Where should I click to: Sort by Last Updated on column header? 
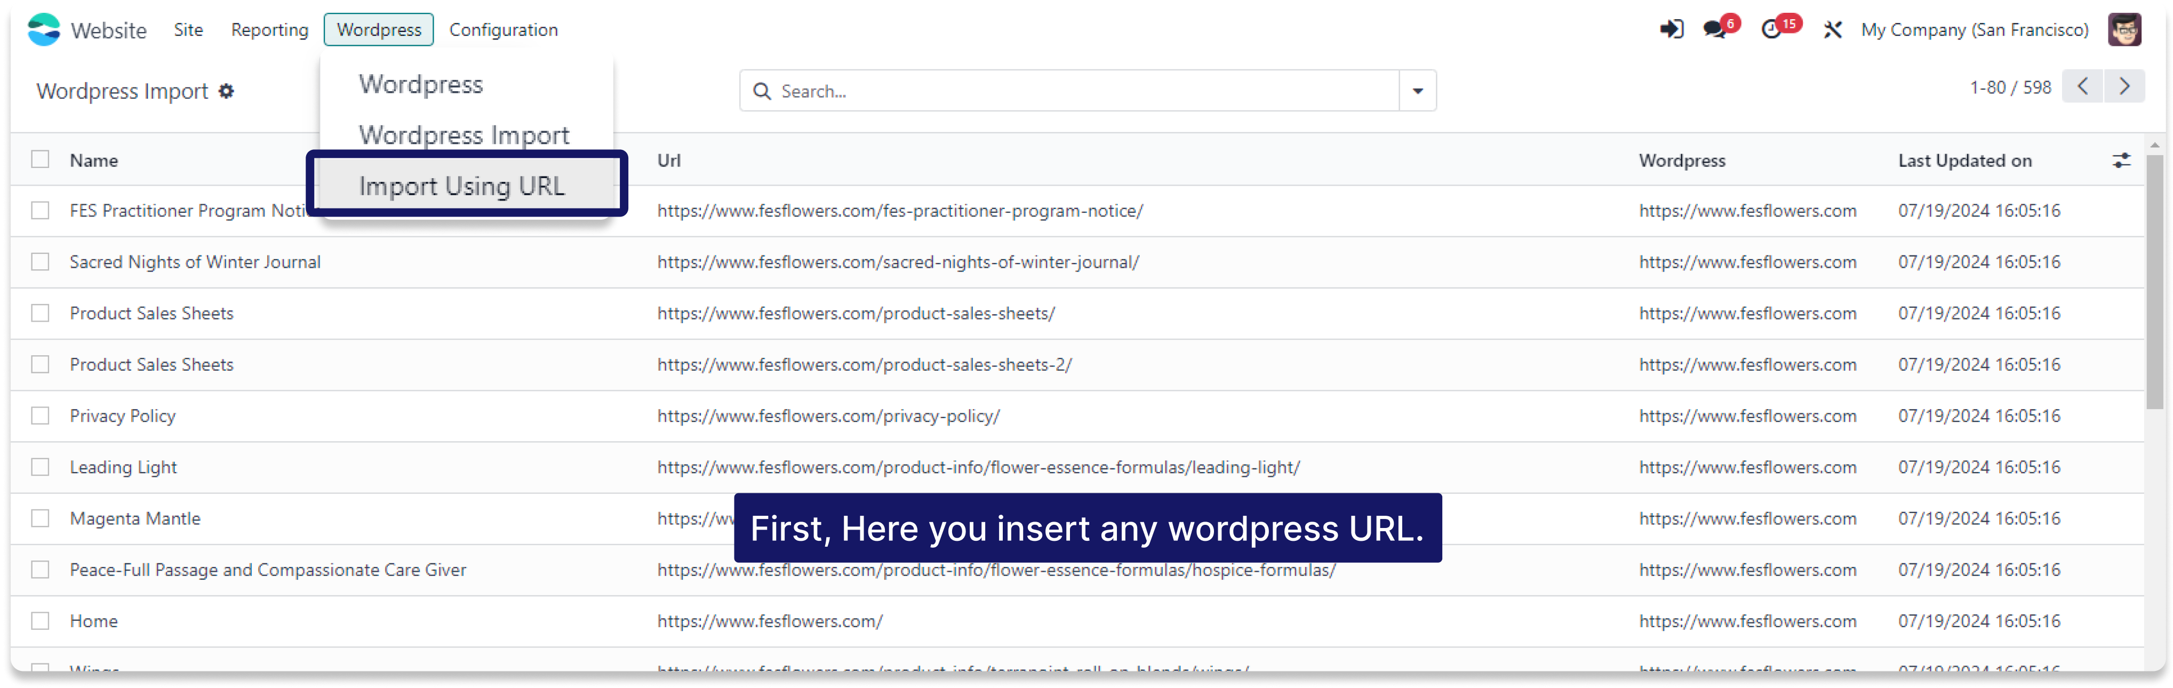click(1964, 160)
